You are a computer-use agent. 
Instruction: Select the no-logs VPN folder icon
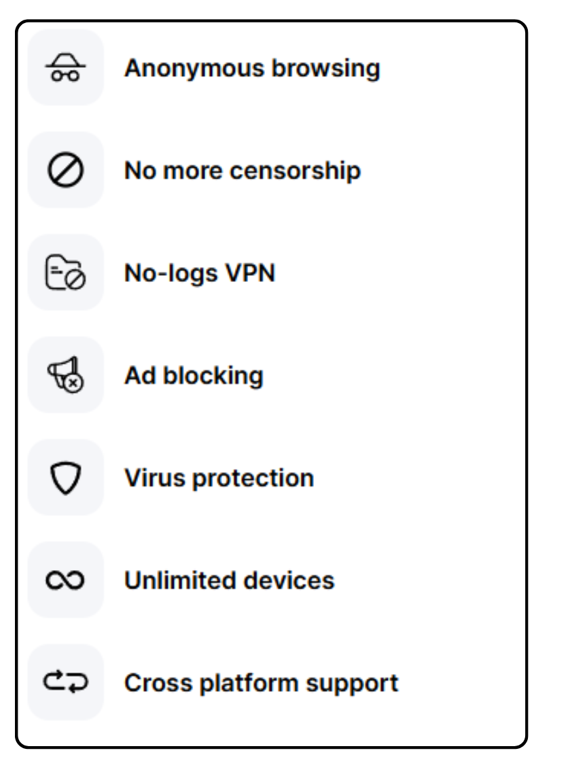point(66,272)
